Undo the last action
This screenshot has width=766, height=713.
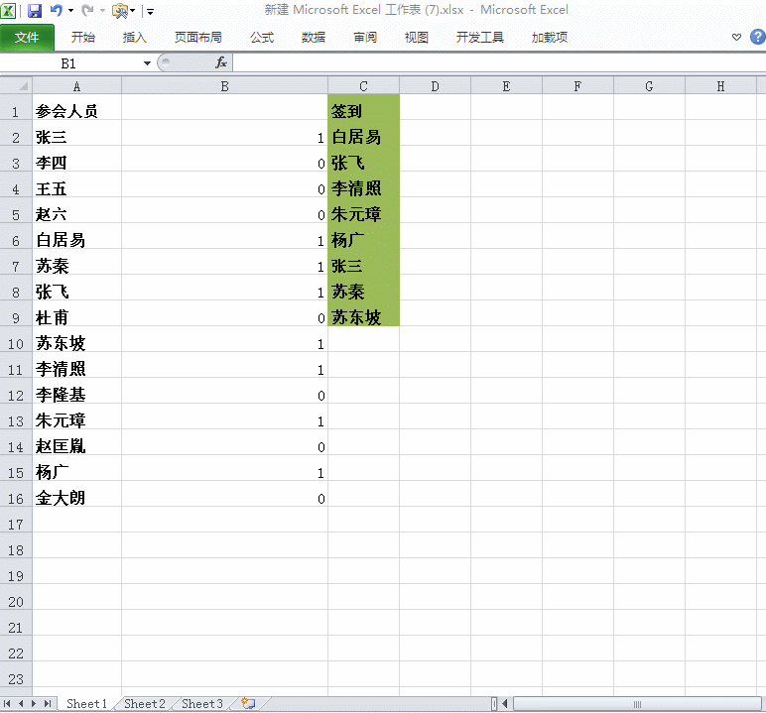click(57, 10)
